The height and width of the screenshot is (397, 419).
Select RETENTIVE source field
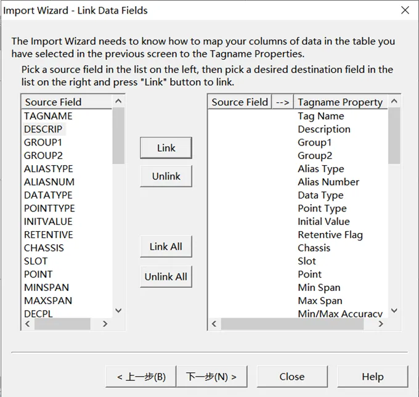(x=48, y=235)
